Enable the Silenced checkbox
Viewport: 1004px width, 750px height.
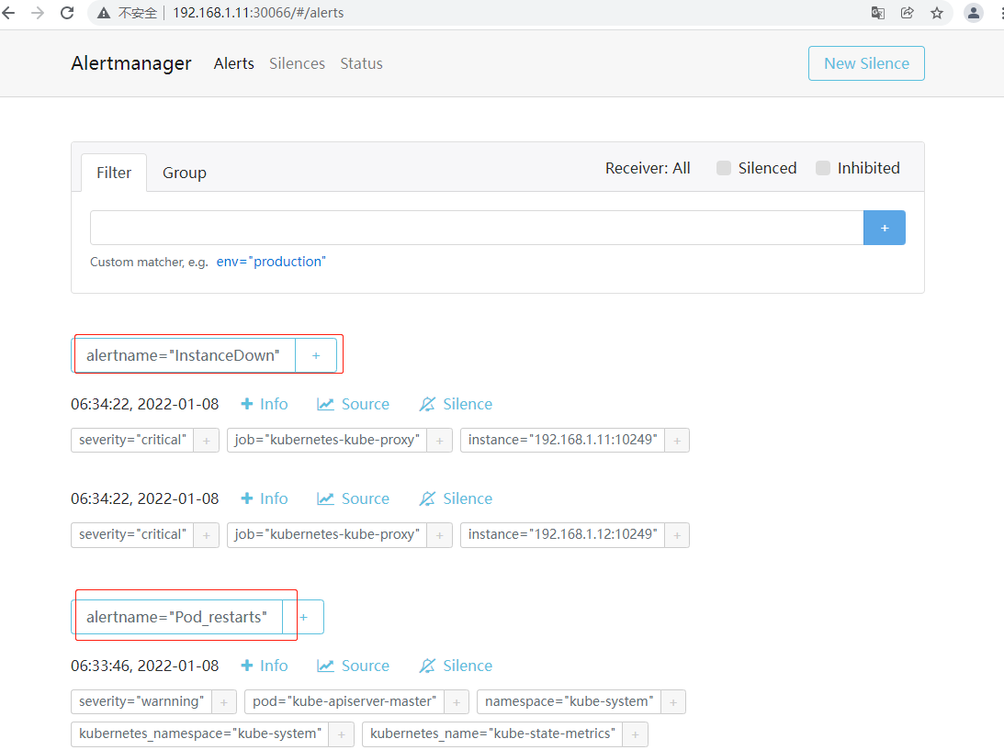724,168
